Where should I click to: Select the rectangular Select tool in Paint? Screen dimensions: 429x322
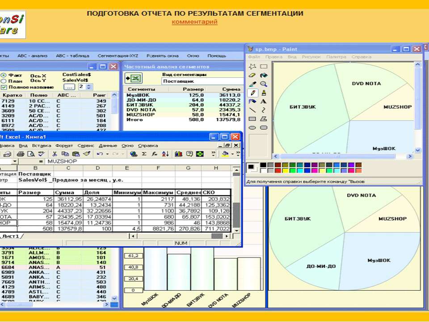pos(264,67)
